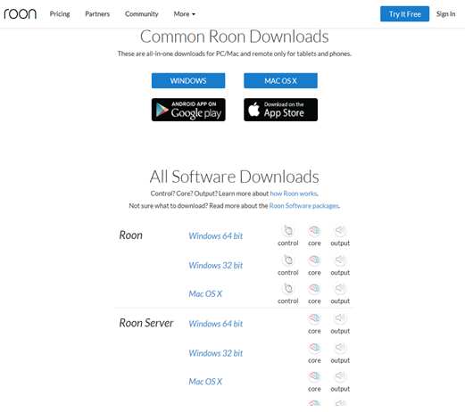Download Roon for Mac OS X

click(x=205, y=293)
